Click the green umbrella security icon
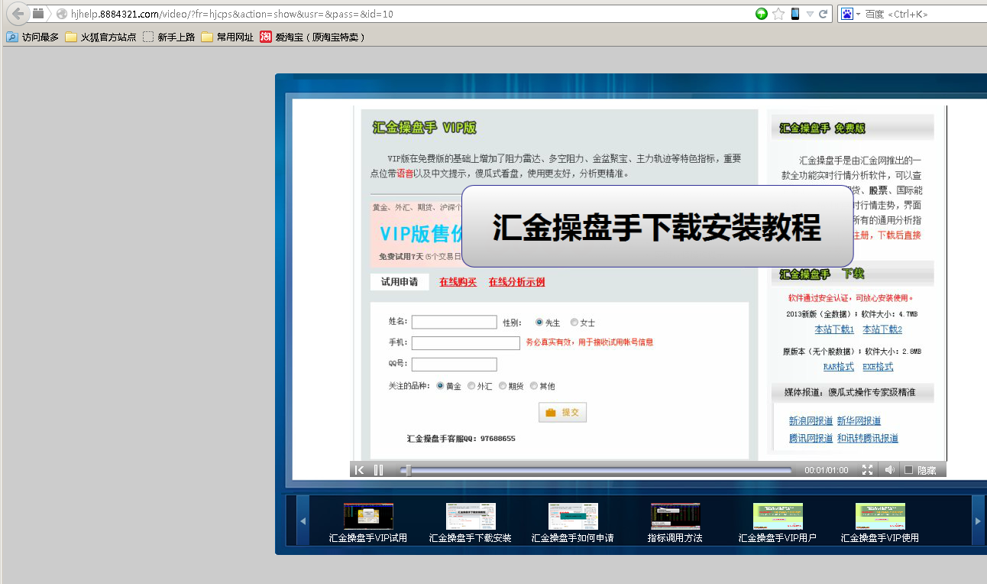Screen dimensions: 987x584 pos(762,14)
